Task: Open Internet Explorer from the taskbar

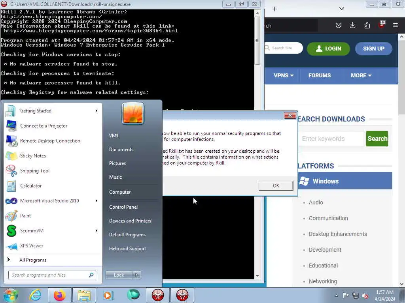Action: click(x=35, y=295)
